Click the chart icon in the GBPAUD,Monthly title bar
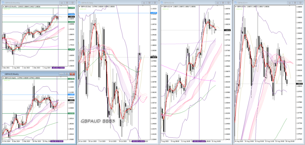The width and height of the screenshot is (305, 145). [x=3, y=3]
